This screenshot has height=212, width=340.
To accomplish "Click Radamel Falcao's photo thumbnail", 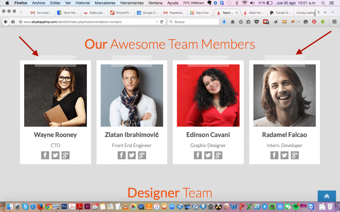I will (x=284, y=95).
